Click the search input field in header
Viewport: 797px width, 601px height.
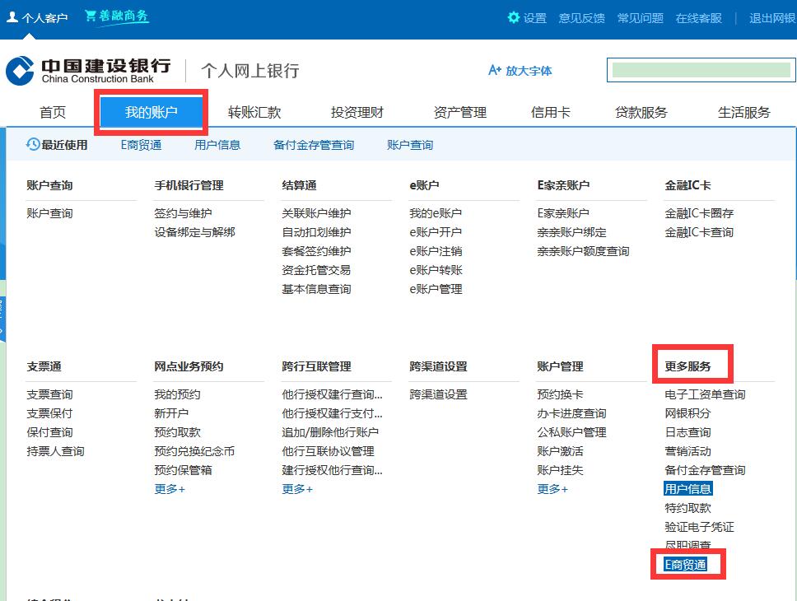point(701,70)
